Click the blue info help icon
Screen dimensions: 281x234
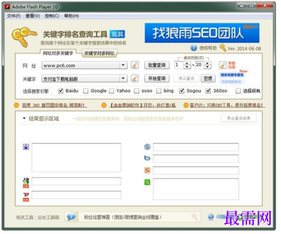pos(194,48)
